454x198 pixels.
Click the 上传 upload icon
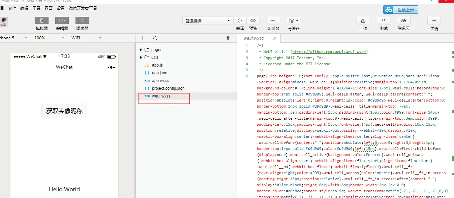coord(363,21)
